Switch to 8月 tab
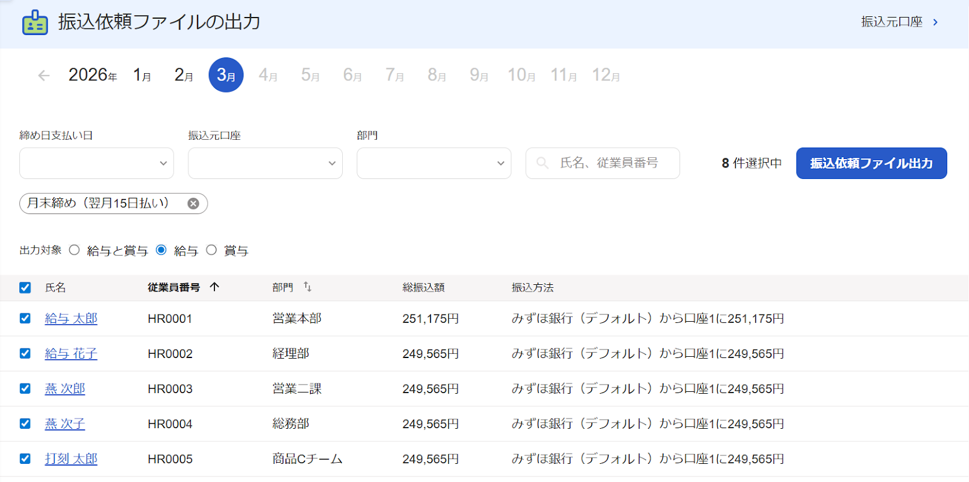This screenshot has height=482, width=969. pos(437,76)
